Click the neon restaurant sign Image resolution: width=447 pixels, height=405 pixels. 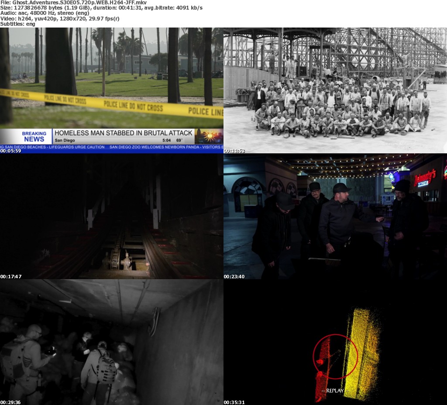424,178
